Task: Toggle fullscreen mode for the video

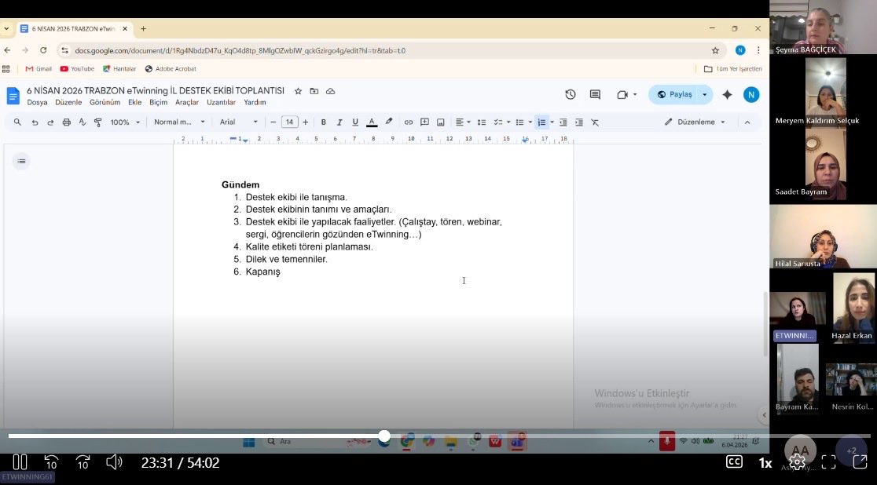Action: point(829,462)
